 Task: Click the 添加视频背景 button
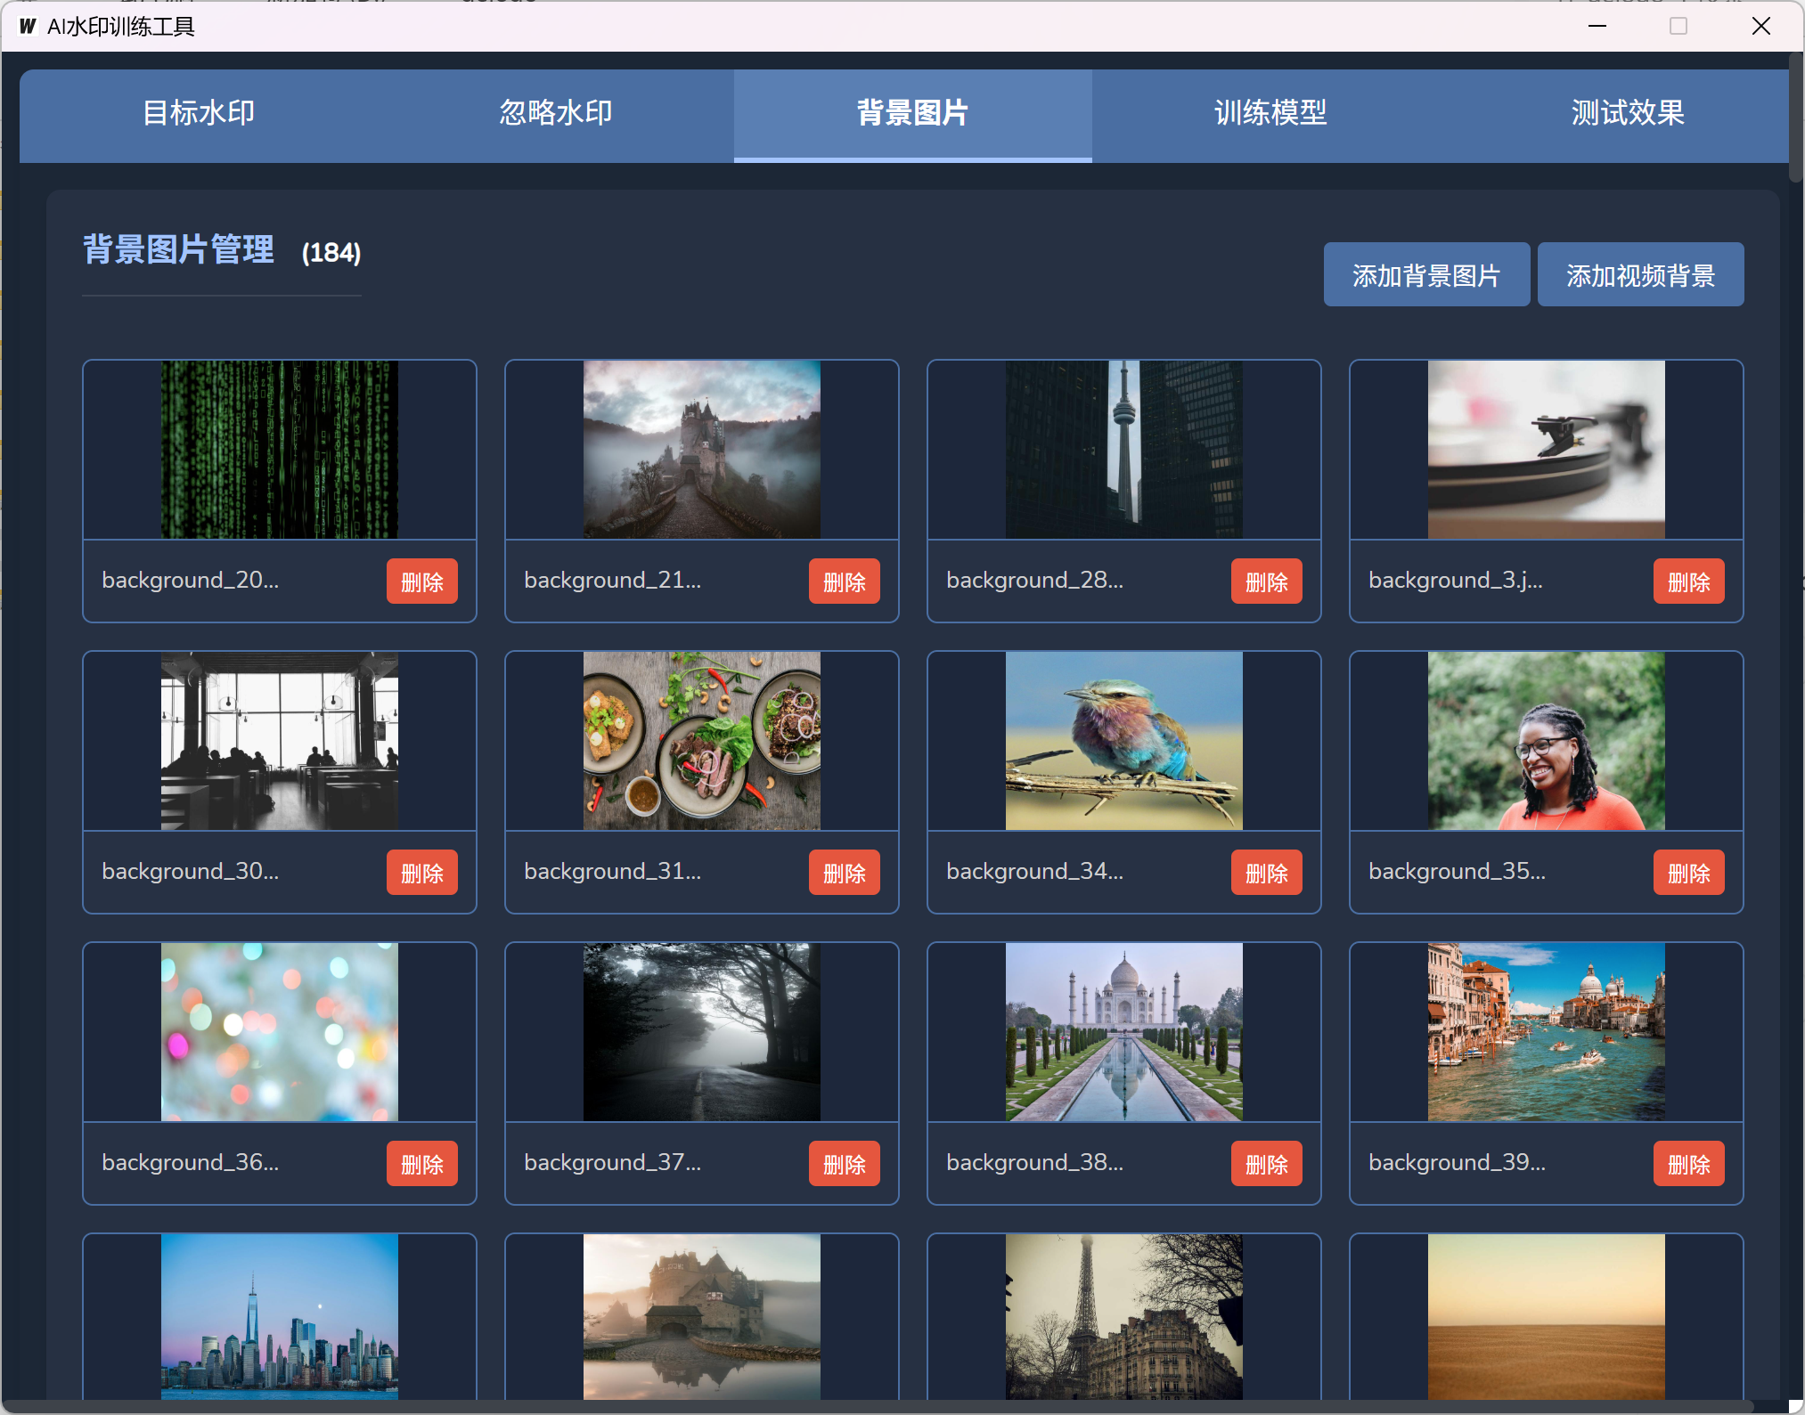1640,275
